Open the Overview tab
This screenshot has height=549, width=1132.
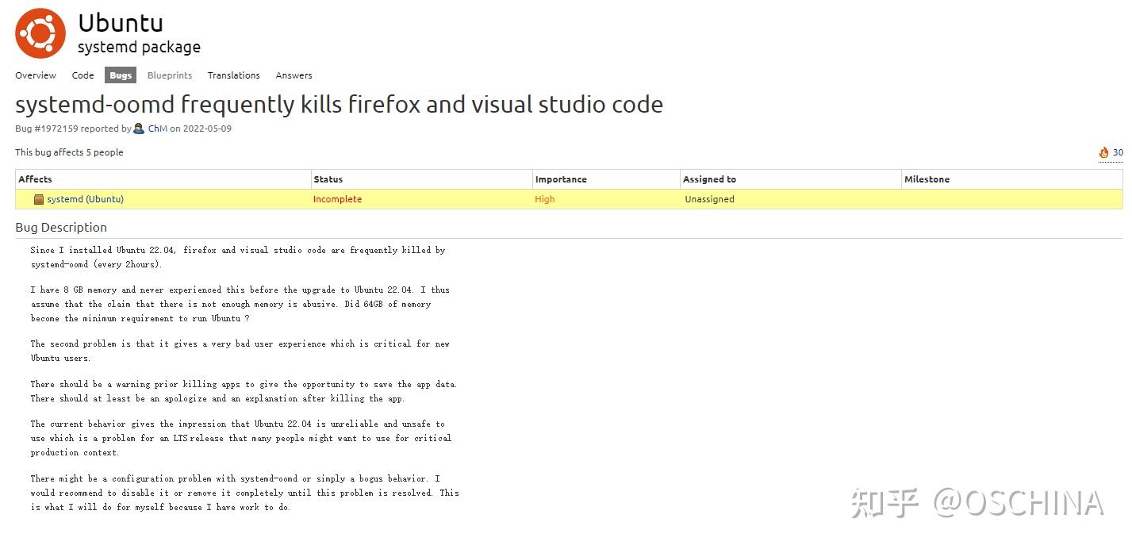coord(36,75)
